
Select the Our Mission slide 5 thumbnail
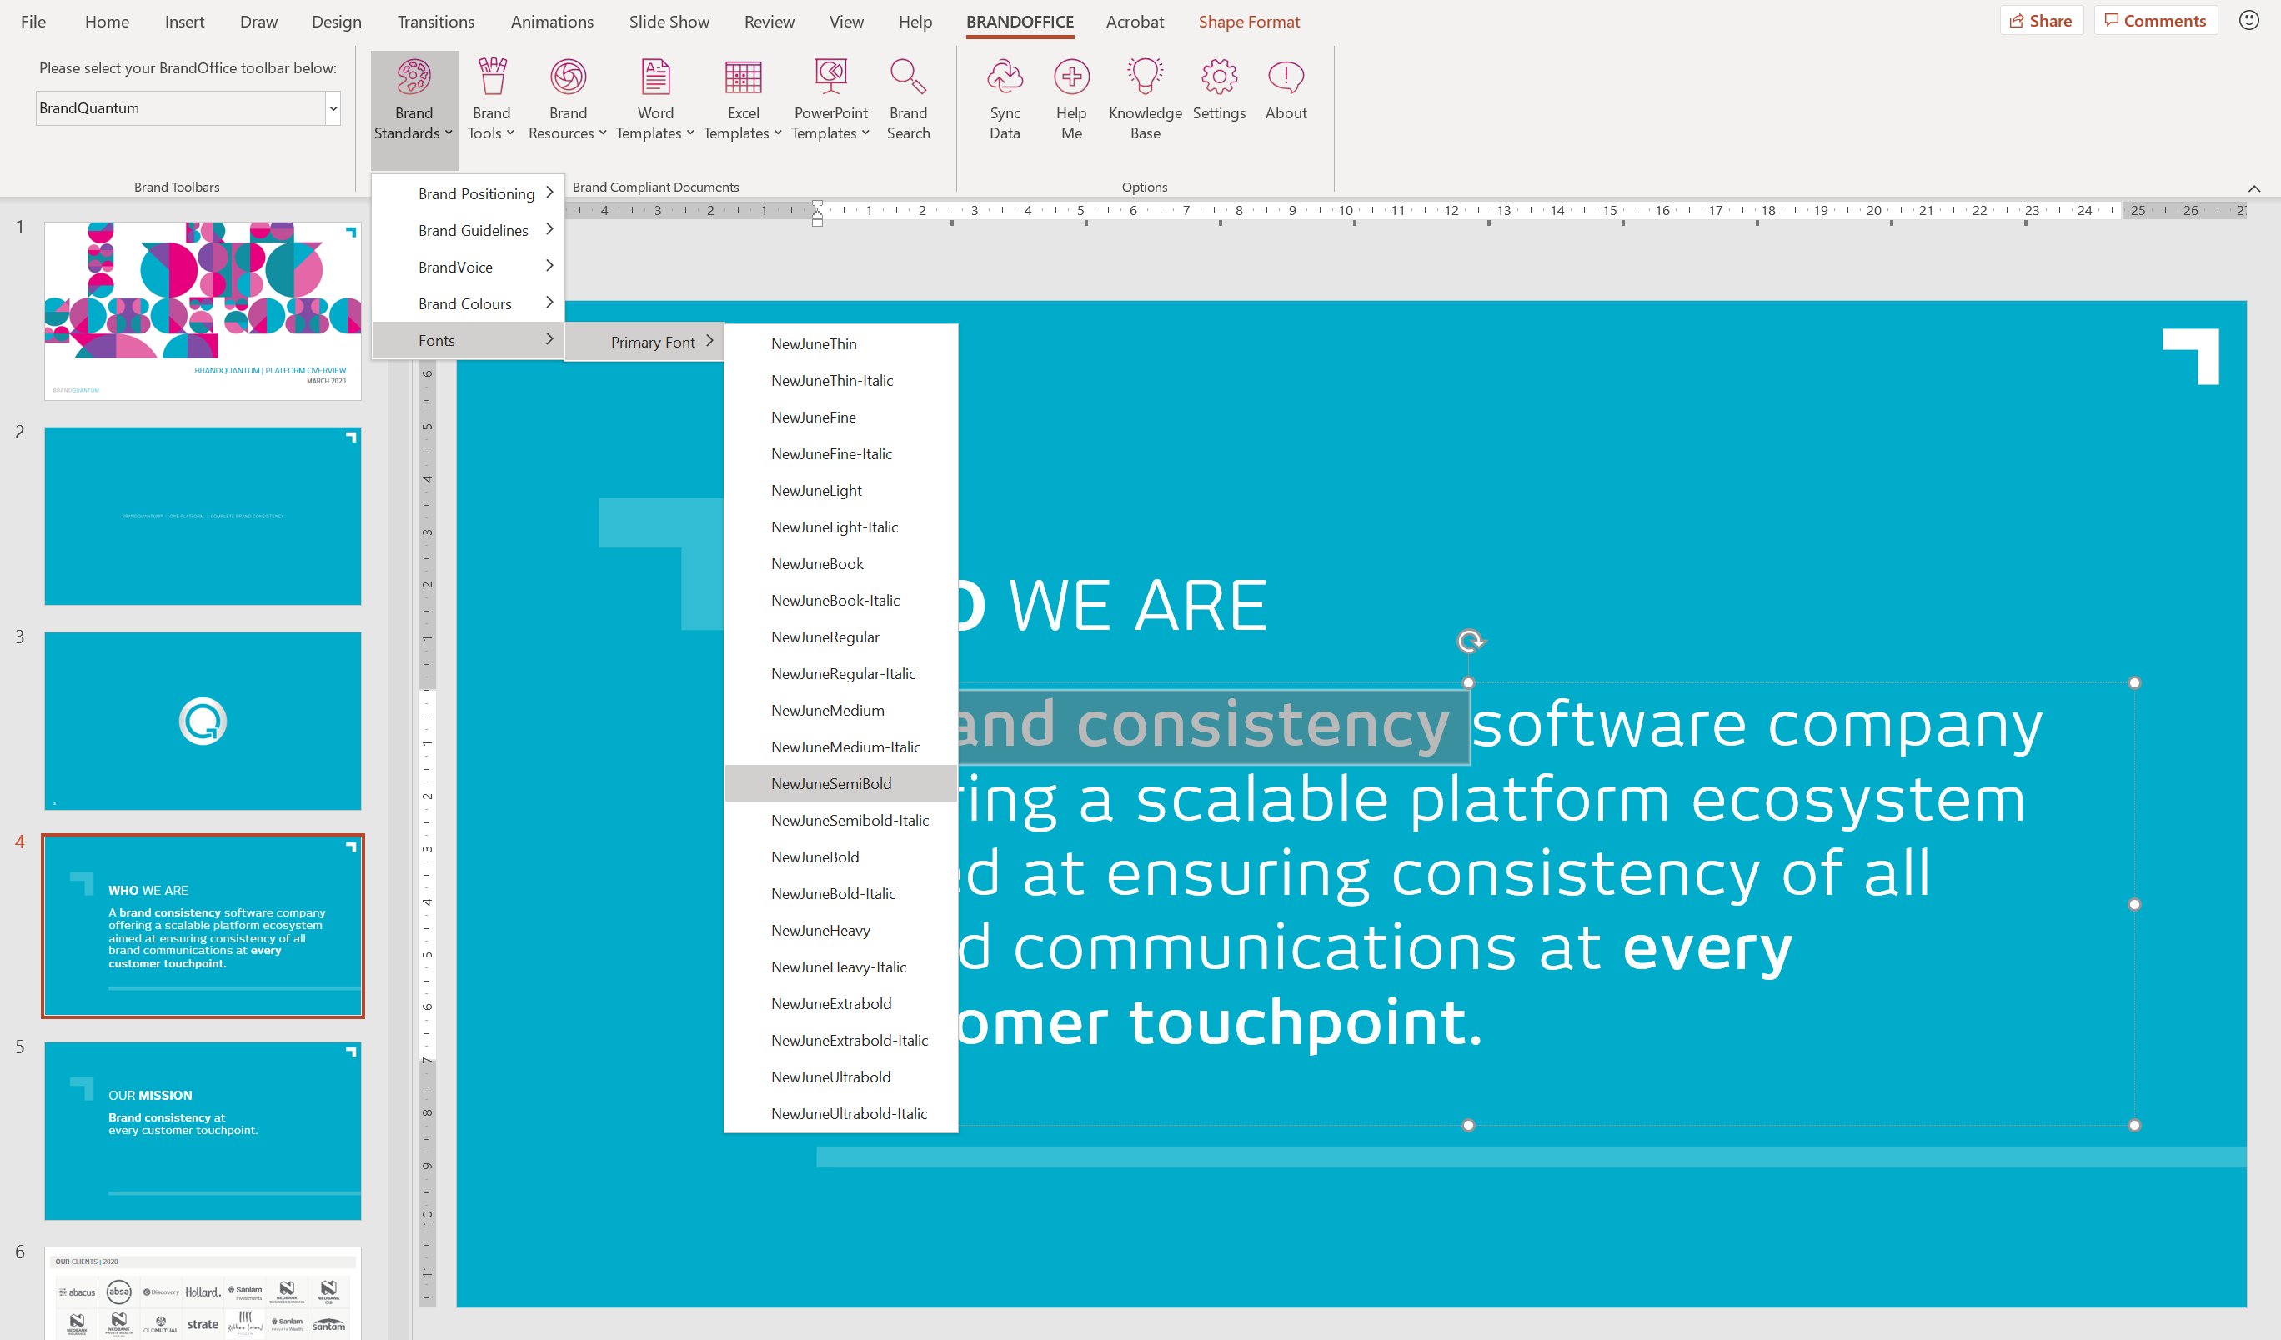(203, 1130)
